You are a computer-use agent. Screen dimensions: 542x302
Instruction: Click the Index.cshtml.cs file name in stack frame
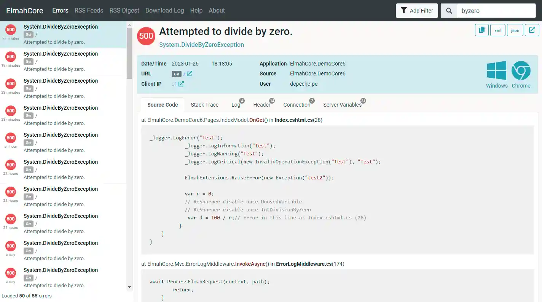pos(294,120)
